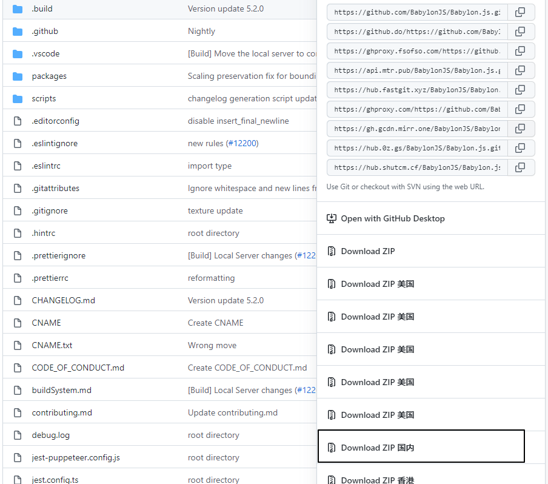Copy the ghproxy.fsofso.com mirror URL

[520, 51]
